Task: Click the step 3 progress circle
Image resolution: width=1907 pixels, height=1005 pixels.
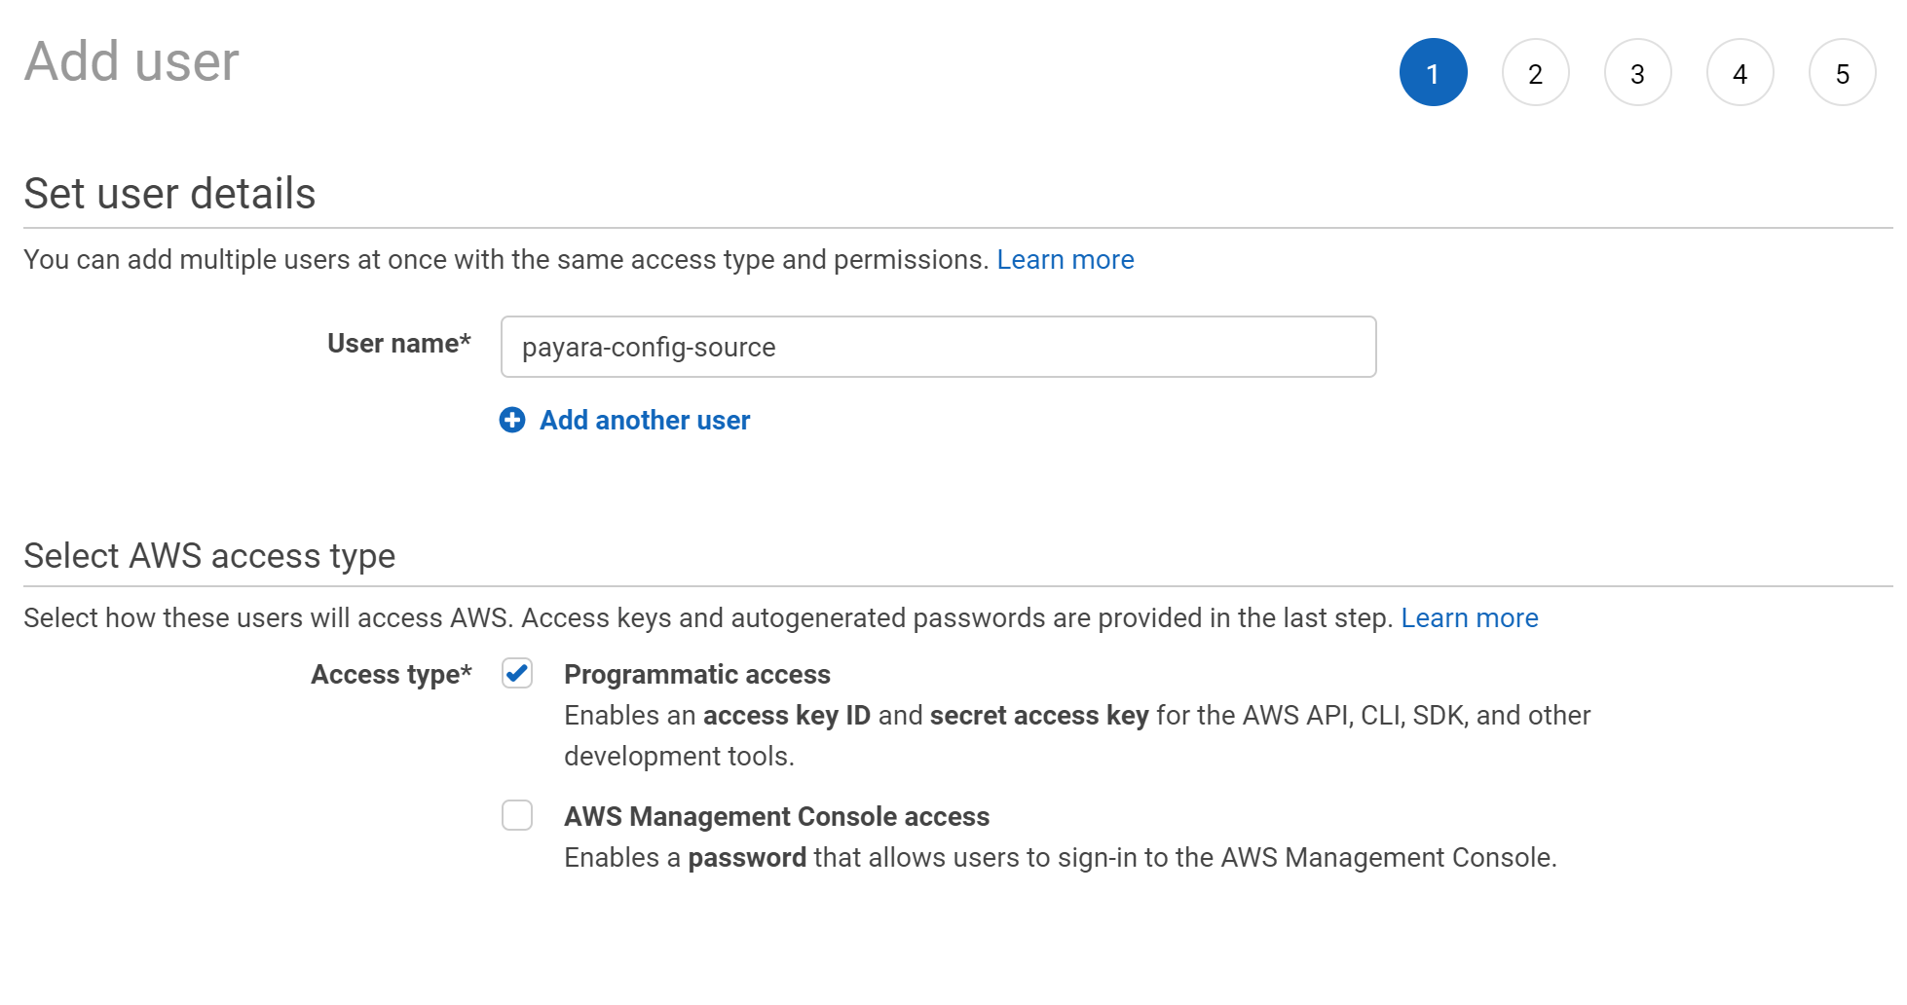Action: tap(1638, 72)
